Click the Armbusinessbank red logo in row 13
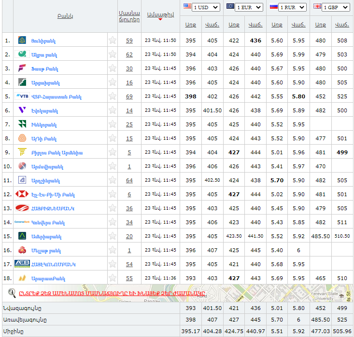354x337 pixels. point(22,208)
